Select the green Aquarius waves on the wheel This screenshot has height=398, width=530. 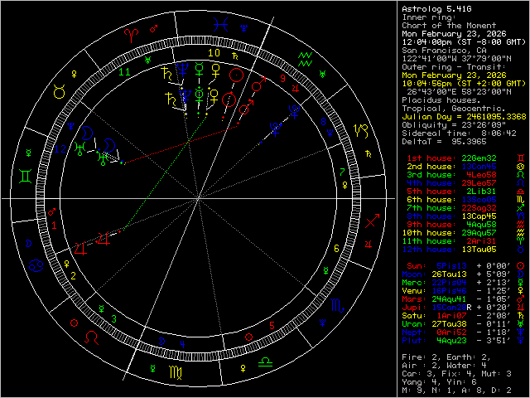pyautogui.click(x=306, y=58)
